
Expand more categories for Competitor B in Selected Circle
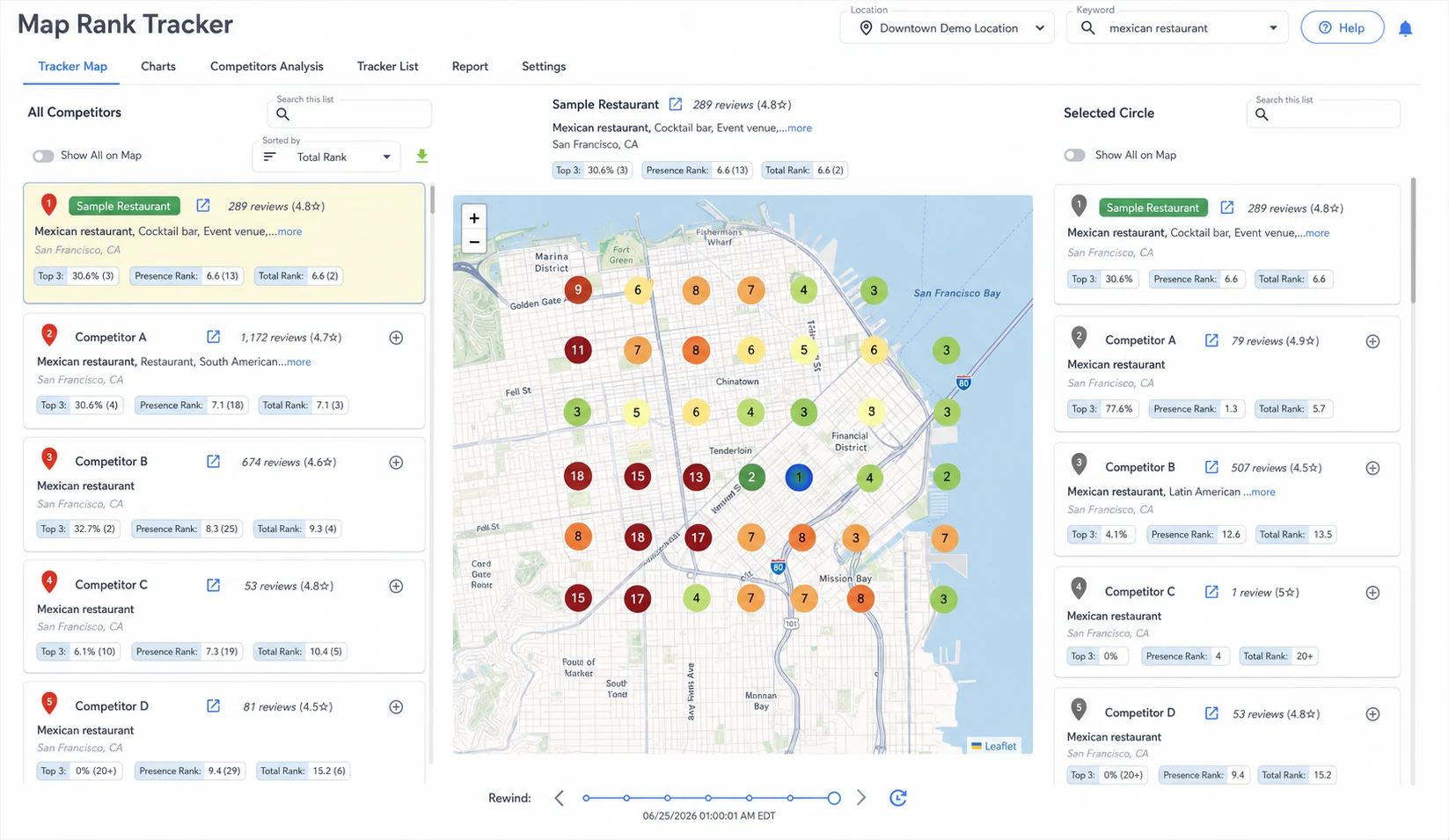[1262, 492]
